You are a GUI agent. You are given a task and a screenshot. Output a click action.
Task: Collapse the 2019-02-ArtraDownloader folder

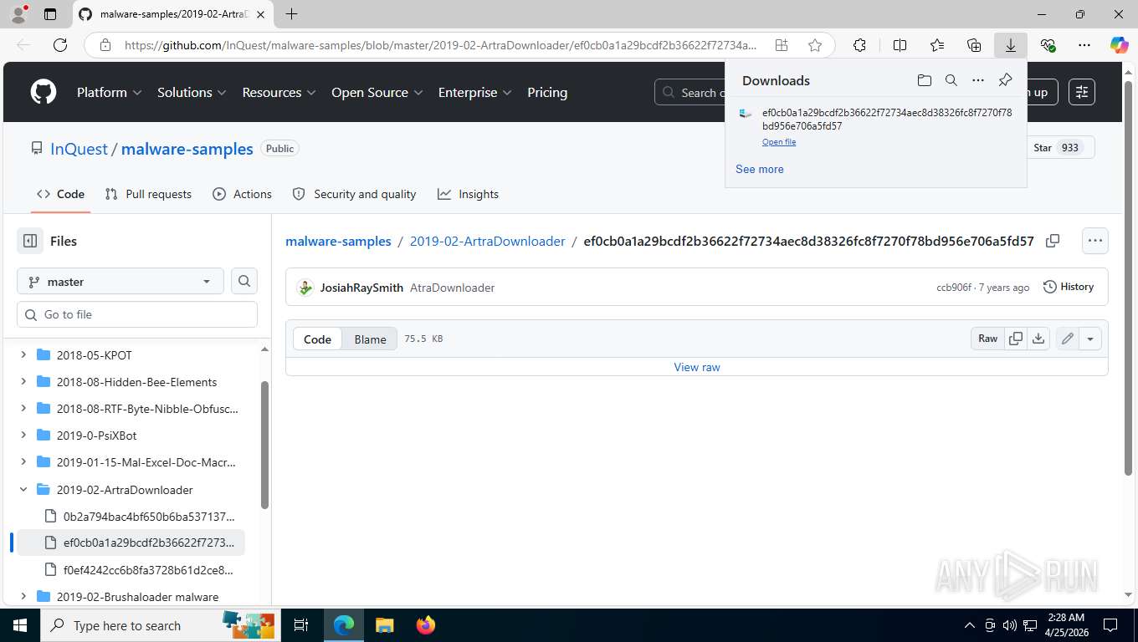[23, 489]
